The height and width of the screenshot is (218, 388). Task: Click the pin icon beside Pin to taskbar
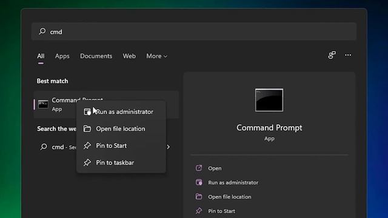[x=87, y=163]
